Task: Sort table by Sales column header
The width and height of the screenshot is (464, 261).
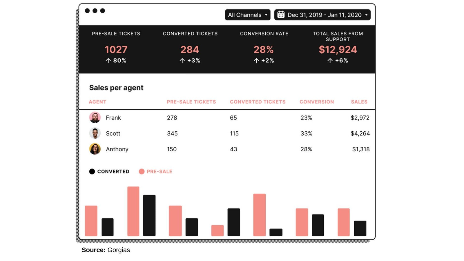Action: coord(359,102)
